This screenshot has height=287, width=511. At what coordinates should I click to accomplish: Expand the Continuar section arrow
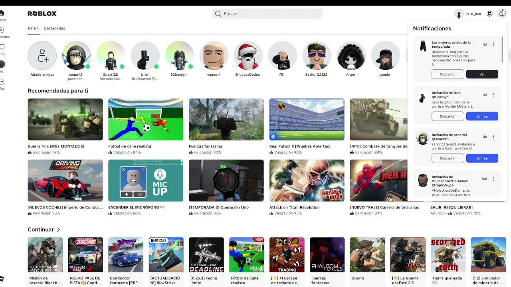tap(58, 230)
